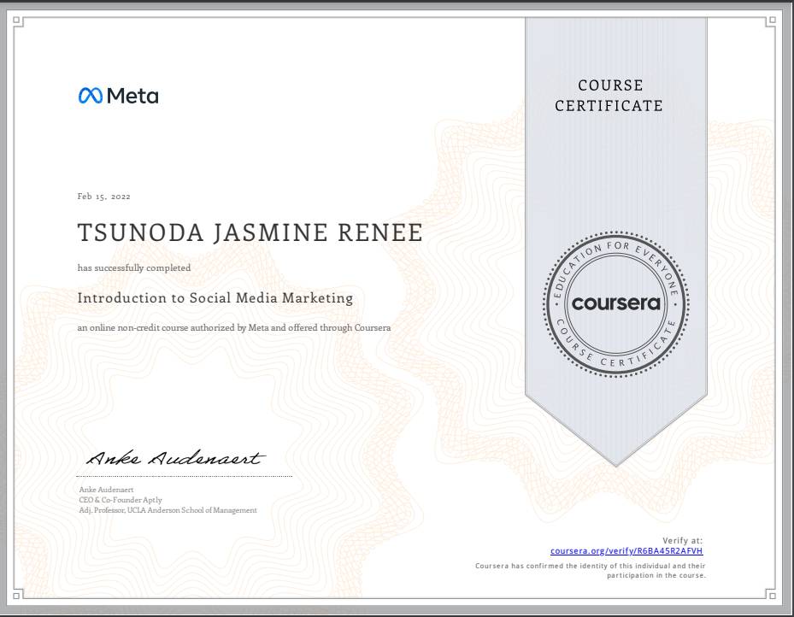Click the date Feb 15, 2022
Viewport: 794px width, 617px height.
click(103, 197)
